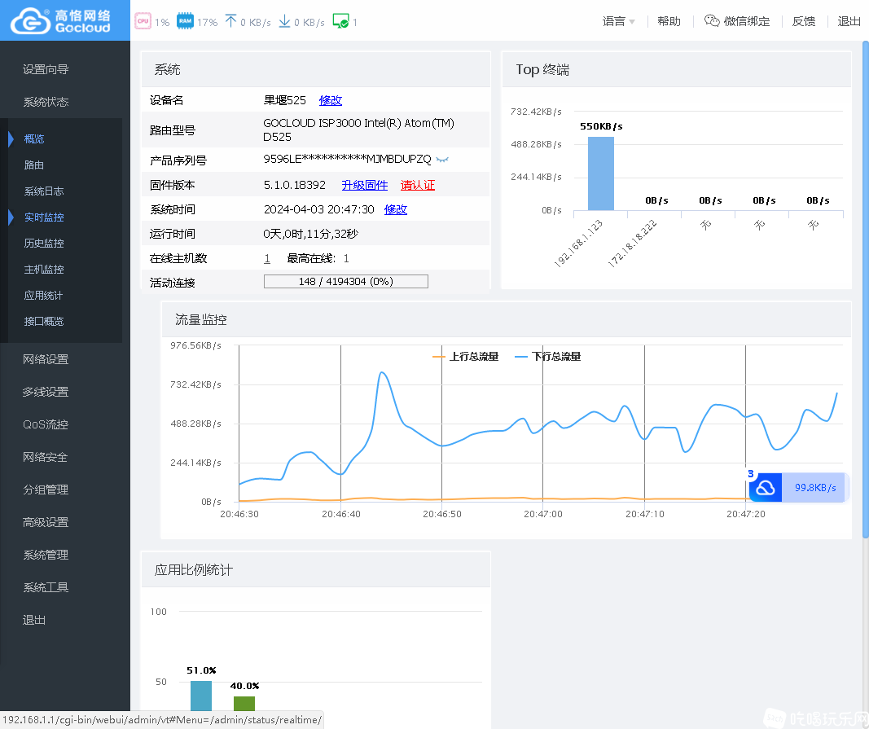Expand QoS流控 in the sidebar
This screenshot has height=729, width=869.
(46, 424)
